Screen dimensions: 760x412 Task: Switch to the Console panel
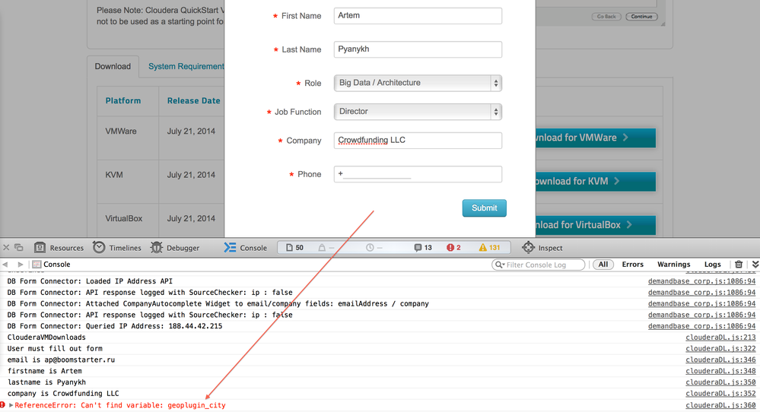point(245,248)
